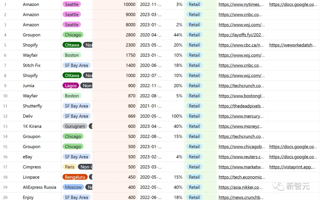Open the vistaprint.app link for Cimpress

coord(292,167)
